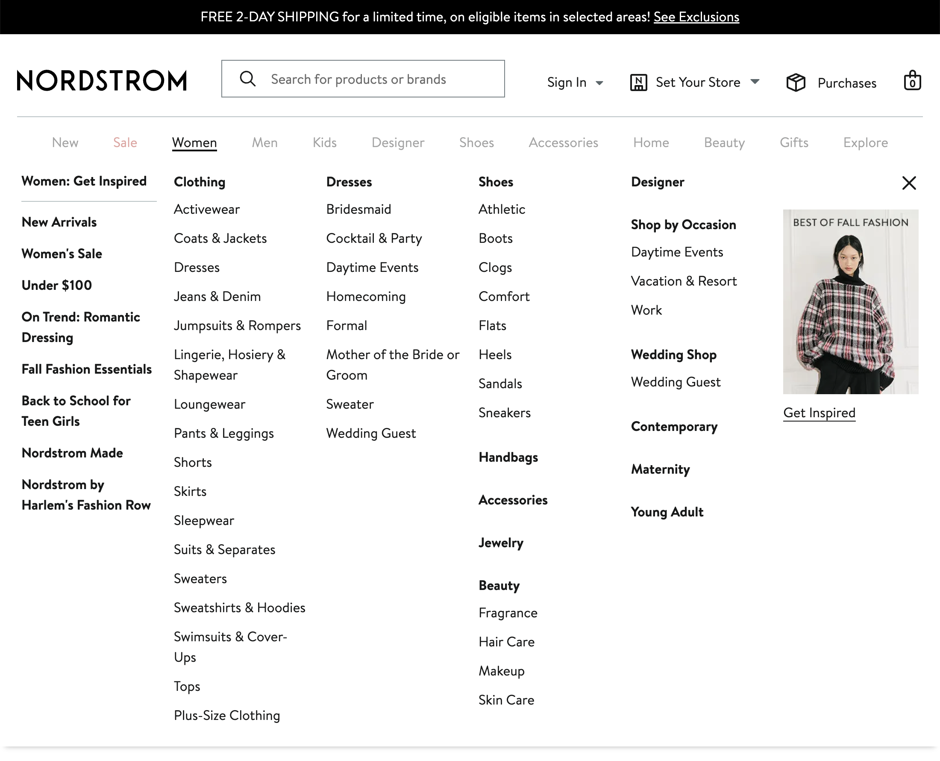Open the Women tab
The height and width of the screenshot is (761, 940).
coord(194,142)
